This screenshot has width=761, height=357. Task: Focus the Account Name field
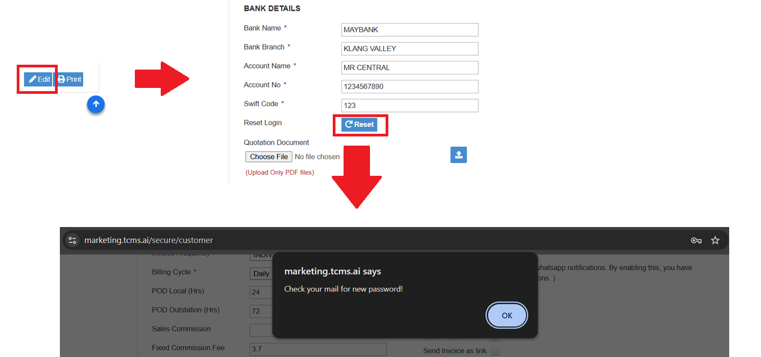(410, 67)
